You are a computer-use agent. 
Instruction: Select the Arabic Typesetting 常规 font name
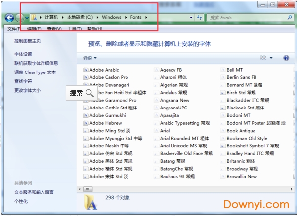[x=185, y=123]
